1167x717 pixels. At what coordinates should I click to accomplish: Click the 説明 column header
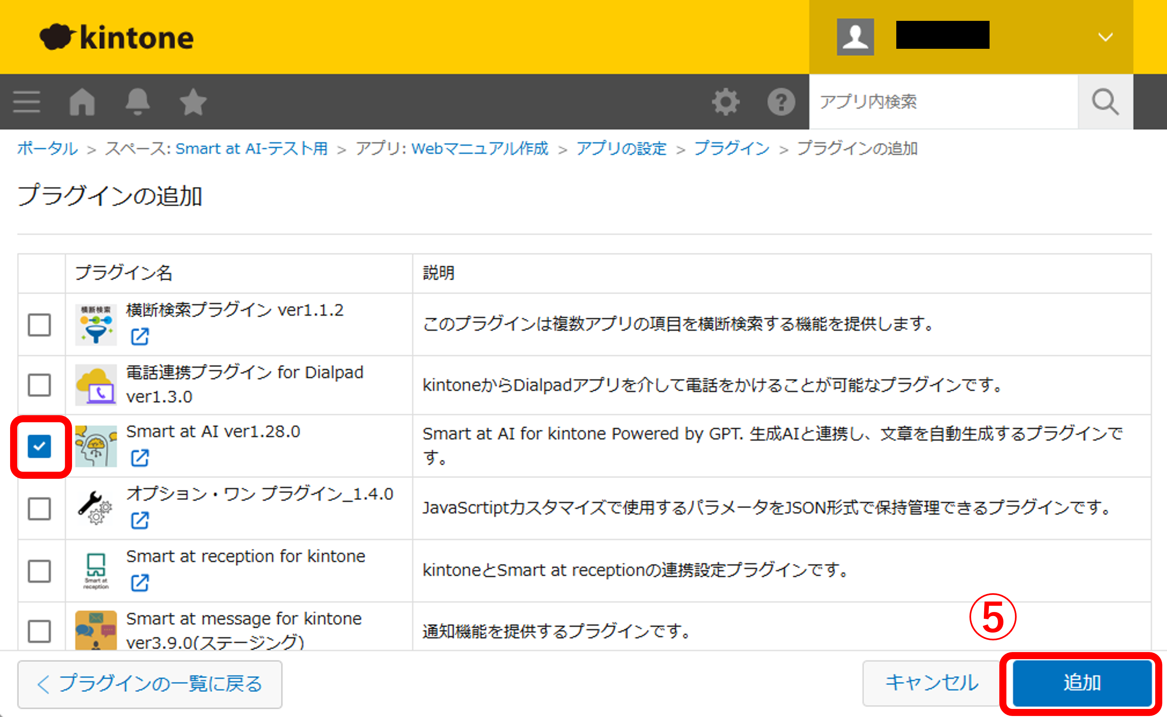click(x=439, y=273)
